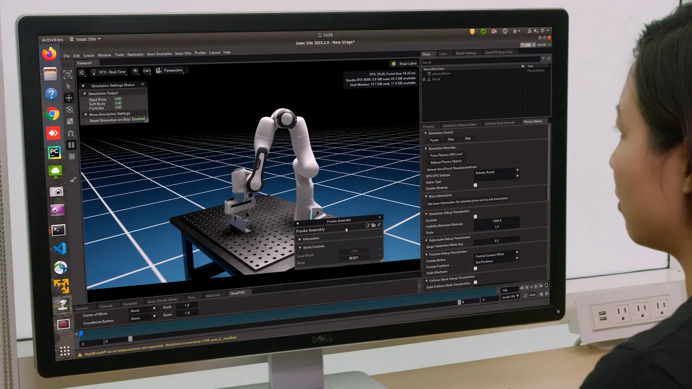This screenshot has width=692, height=389.
Task: Toggle the Cloth Wireframe checkbox
Action: tap(476, 268)
